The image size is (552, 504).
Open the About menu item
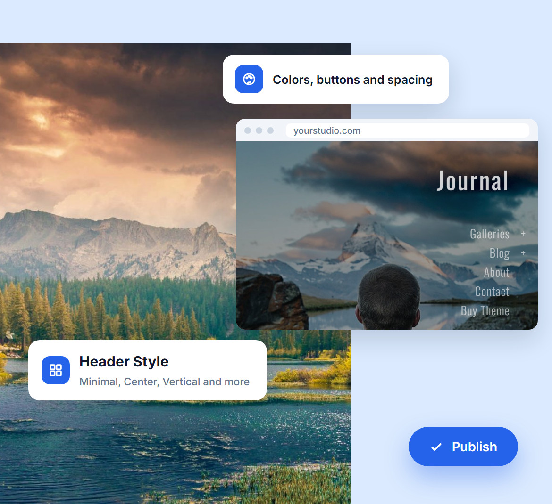496,272
